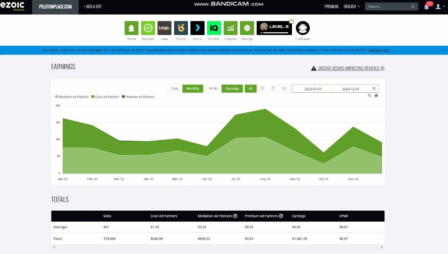Open the EzoicAds app icon
This screenshot has width=448, height=254.
point(148,28)
